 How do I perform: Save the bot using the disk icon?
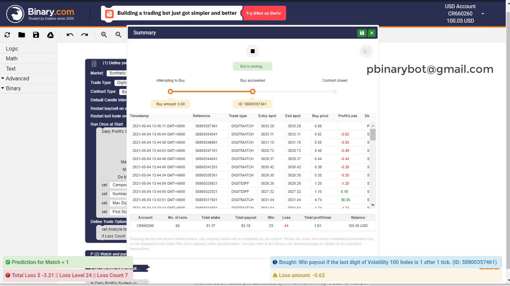[x=36, y=35]
